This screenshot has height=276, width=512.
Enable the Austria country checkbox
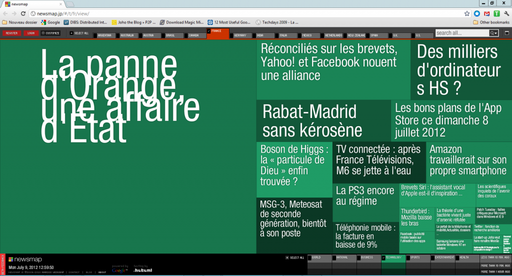[140, 35]
